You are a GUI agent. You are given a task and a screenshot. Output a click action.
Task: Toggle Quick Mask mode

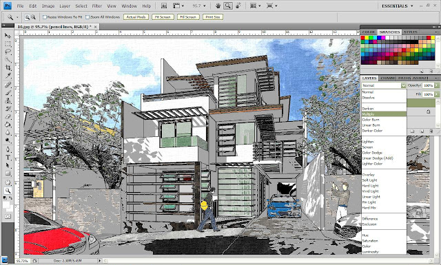[8, 216]
